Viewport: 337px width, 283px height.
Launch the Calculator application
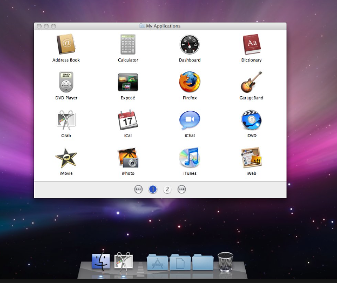click(128, 44)
